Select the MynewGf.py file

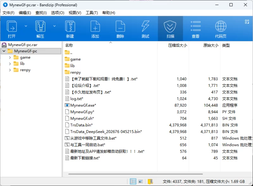(82, 112)
